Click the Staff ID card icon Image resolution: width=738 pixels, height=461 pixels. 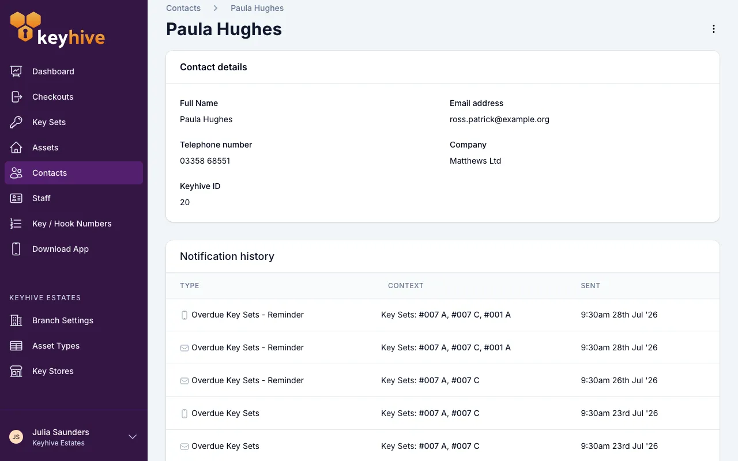point(16,198)
